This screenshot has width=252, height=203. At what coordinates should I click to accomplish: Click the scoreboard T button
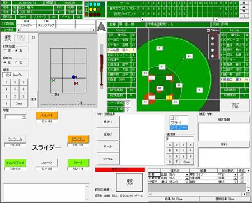point(244,16)
